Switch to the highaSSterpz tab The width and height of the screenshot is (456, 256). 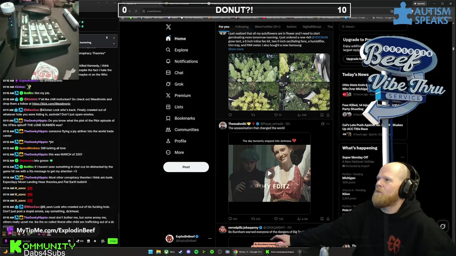312,27
